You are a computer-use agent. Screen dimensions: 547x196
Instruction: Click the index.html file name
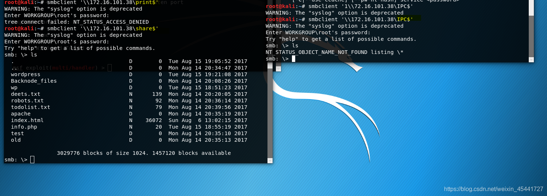pos(27,120)
